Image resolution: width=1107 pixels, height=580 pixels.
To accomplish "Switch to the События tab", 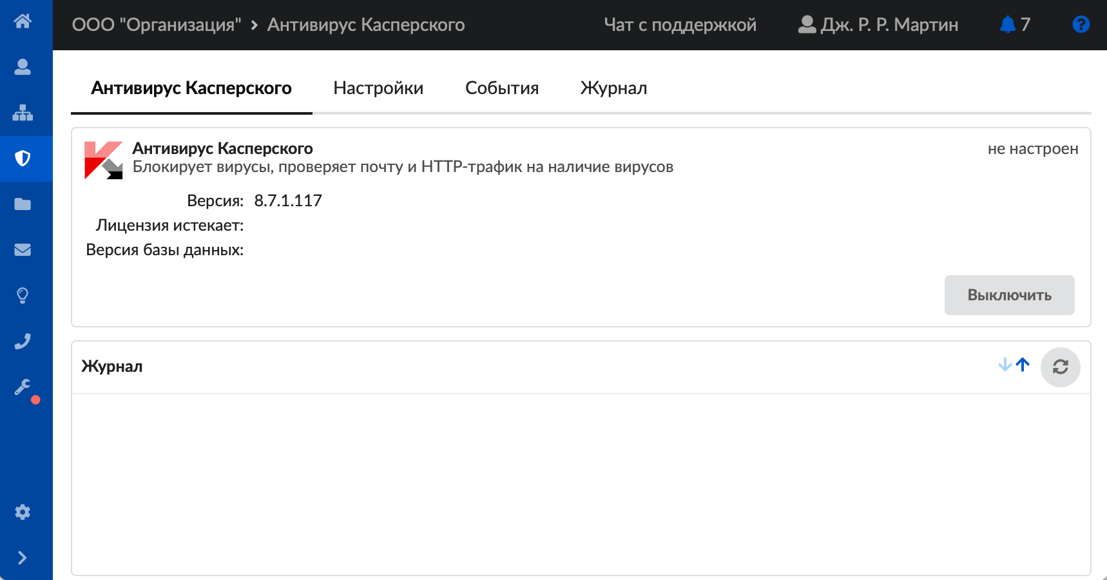I will [502, 88].
